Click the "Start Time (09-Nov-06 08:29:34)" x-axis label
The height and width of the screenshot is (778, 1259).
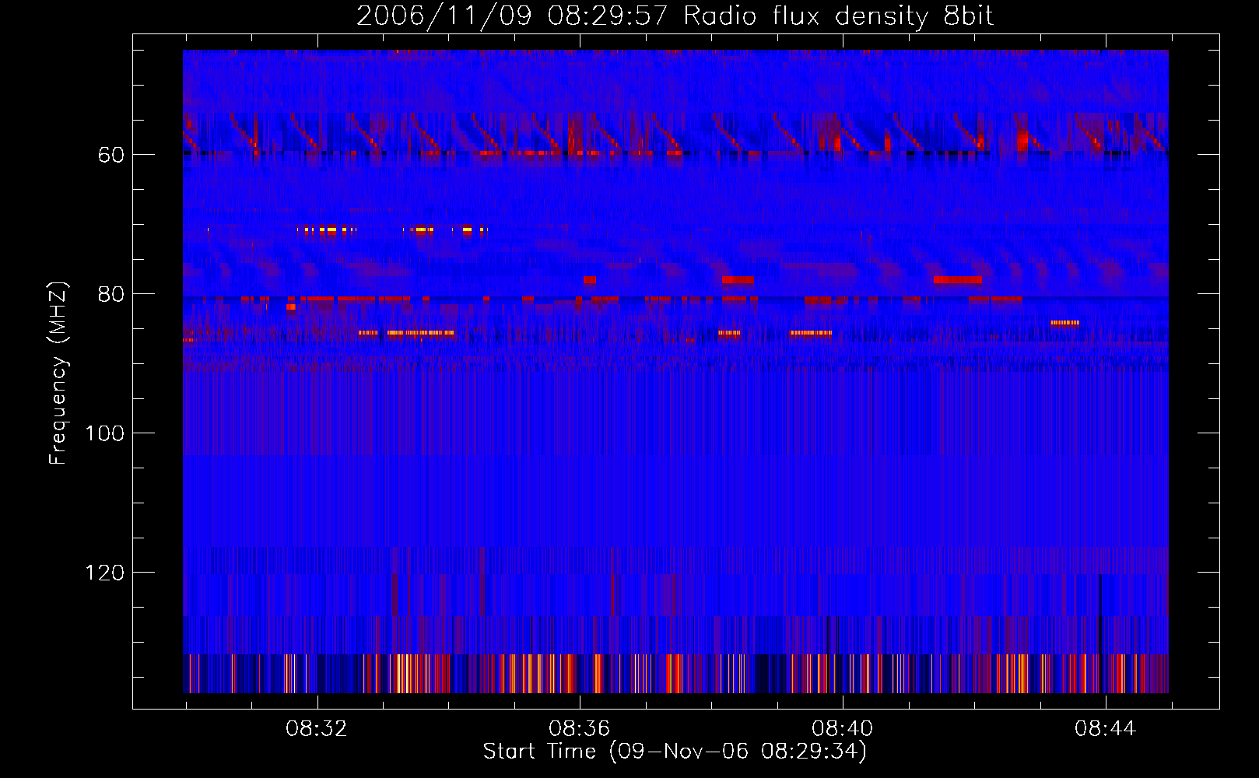pyautogui.click(x=675, y=752)
